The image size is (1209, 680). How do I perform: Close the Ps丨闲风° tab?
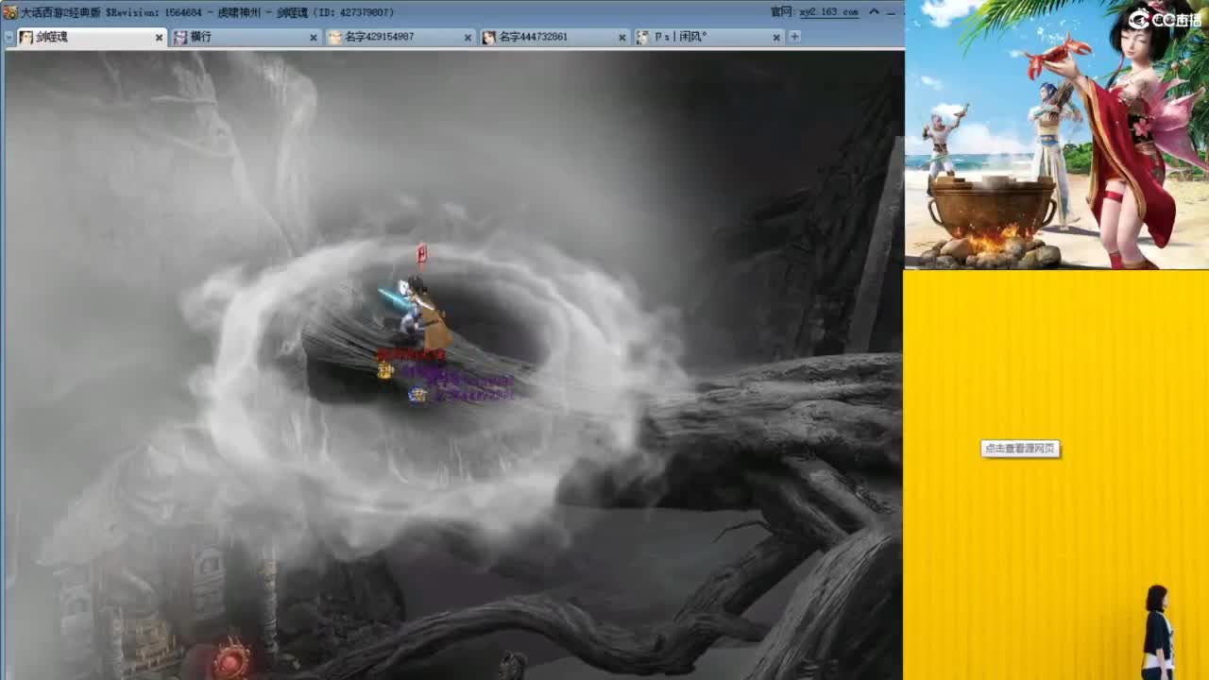point(776,38)
